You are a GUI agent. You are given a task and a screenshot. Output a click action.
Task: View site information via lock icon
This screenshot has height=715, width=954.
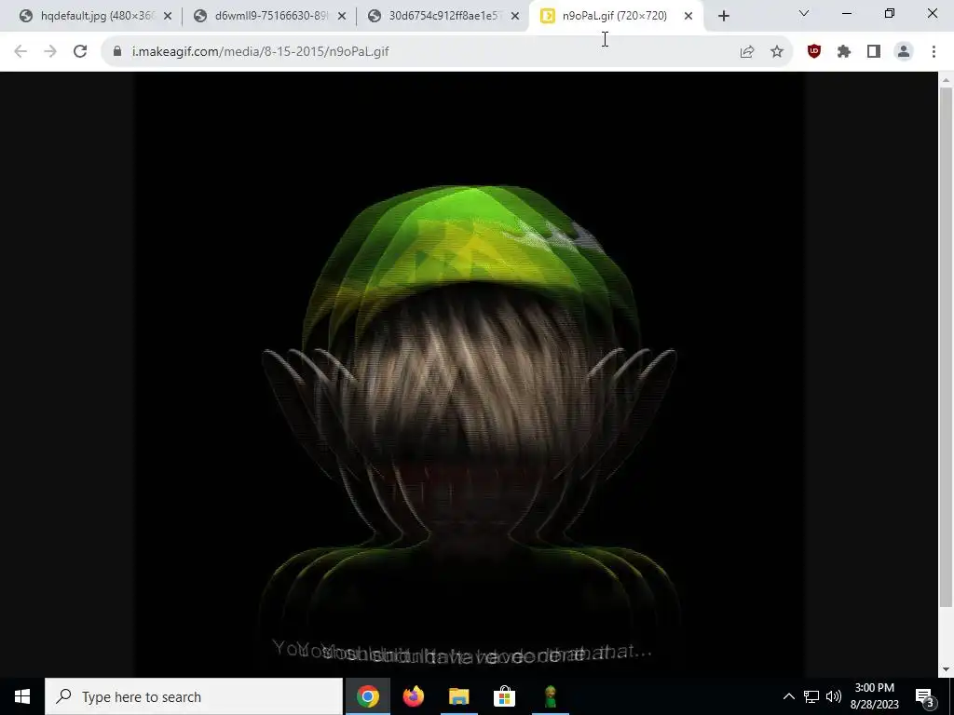[x=117, y=52]
